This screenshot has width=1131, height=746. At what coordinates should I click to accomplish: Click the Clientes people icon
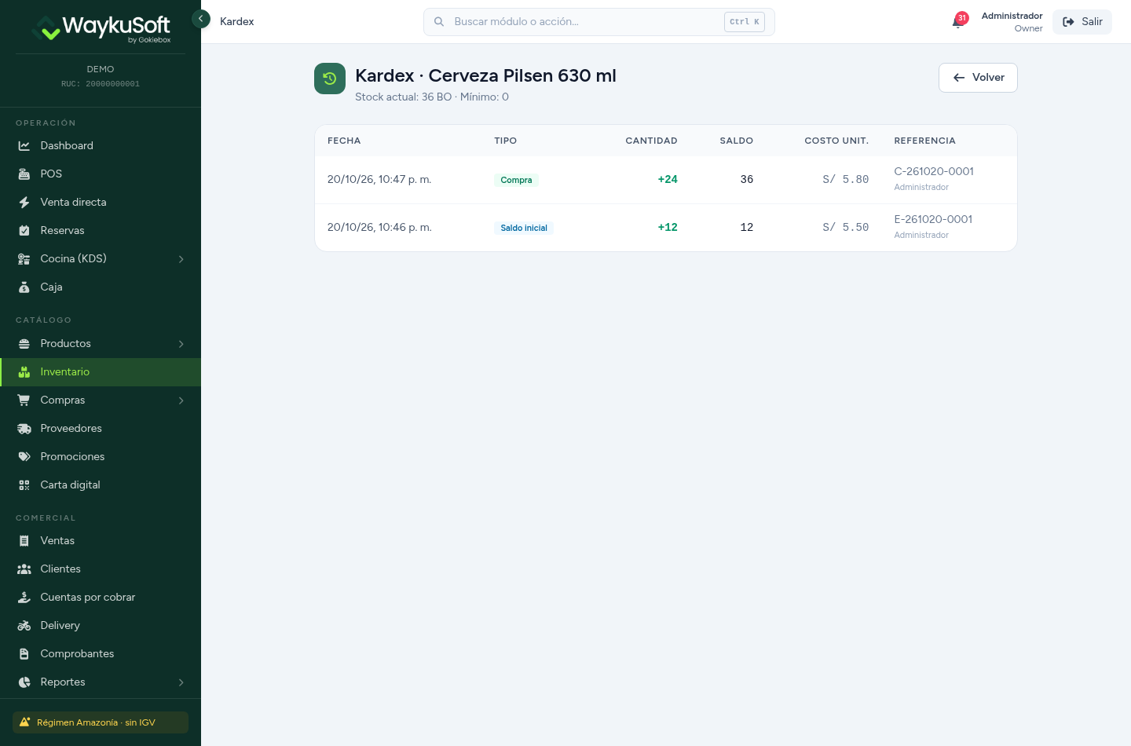coord(24,569)
